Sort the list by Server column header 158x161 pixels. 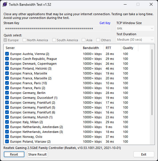click(x=42, y=48)
